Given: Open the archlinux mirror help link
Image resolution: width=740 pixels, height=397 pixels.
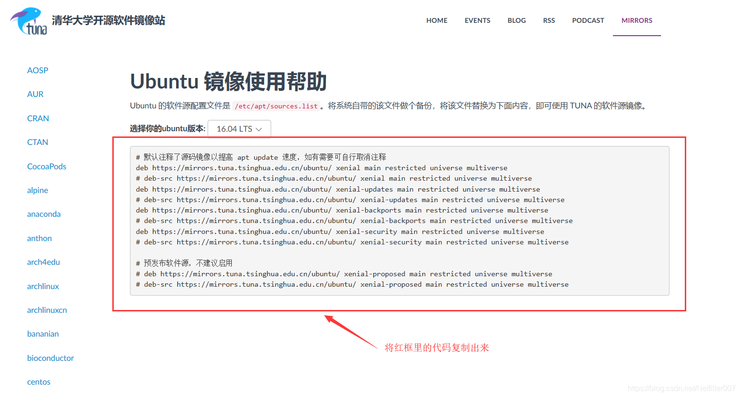Looking at the screenshot, I should coord(43,286).
